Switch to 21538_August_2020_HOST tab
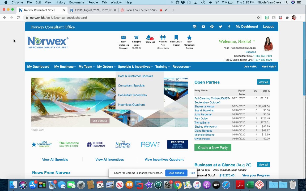This screenshot has height=191, width=306. pyautogui.click(x=93, y=10)
